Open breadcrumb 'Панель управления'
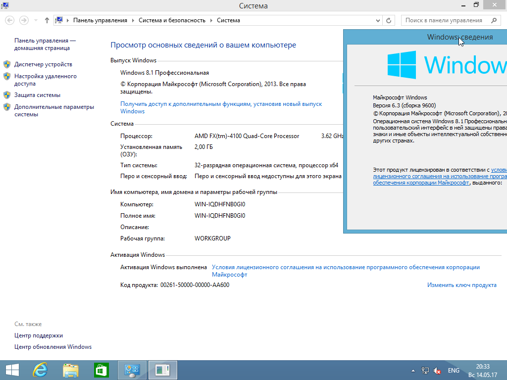 click(x=100, y=20)
